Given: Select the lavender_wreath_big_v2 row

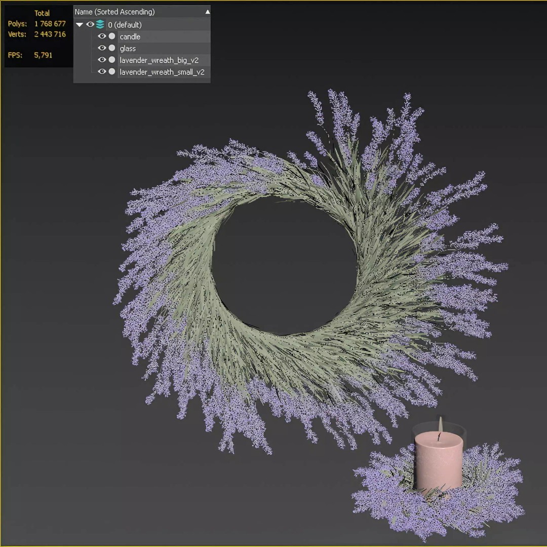Looking at the screenshot, I should click(164, 60).
